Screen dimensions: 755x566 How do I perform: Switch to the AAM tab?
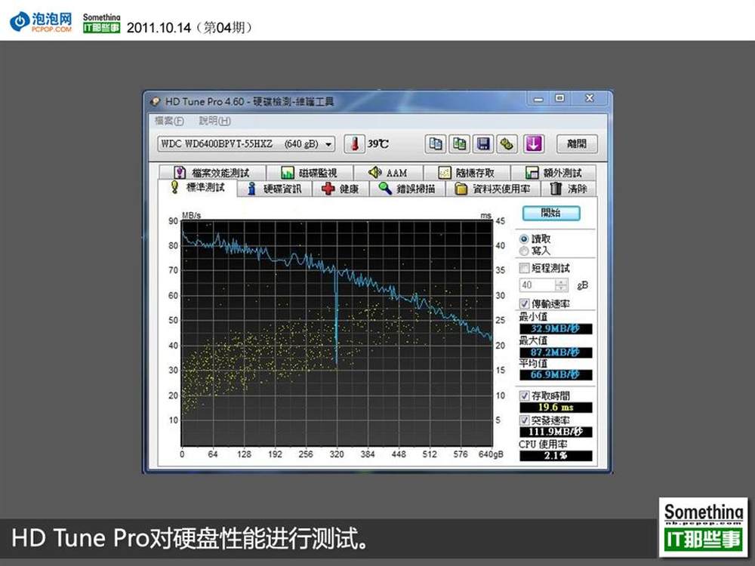tap(388, 172)
